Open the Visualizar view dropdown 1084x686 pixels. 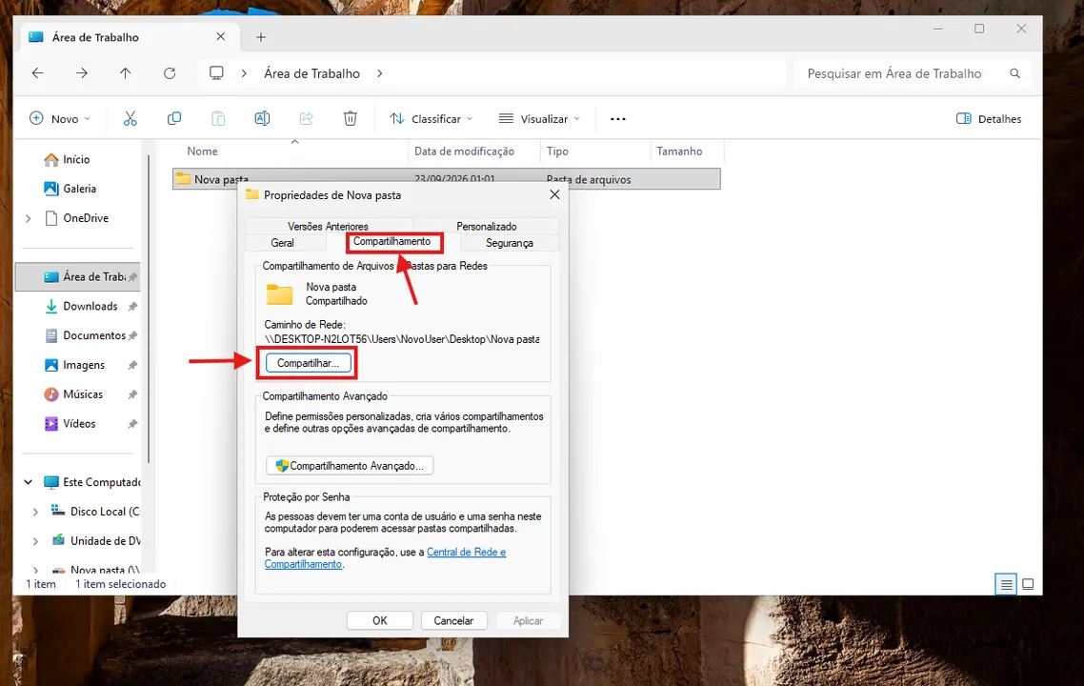(x=539, y=119)
